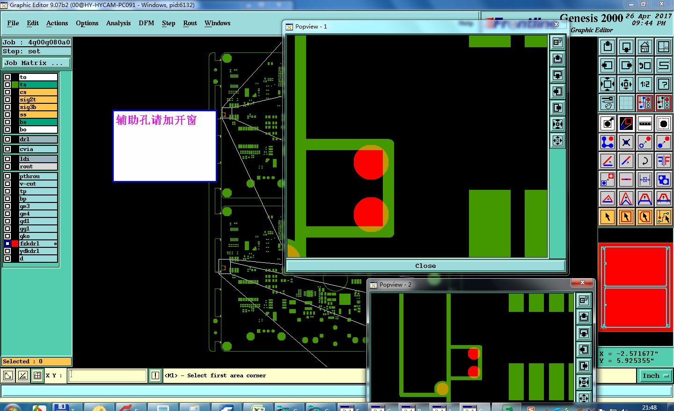Select the single-arrow pointer select tool
The image size is (674, 411).
point(608,217)
